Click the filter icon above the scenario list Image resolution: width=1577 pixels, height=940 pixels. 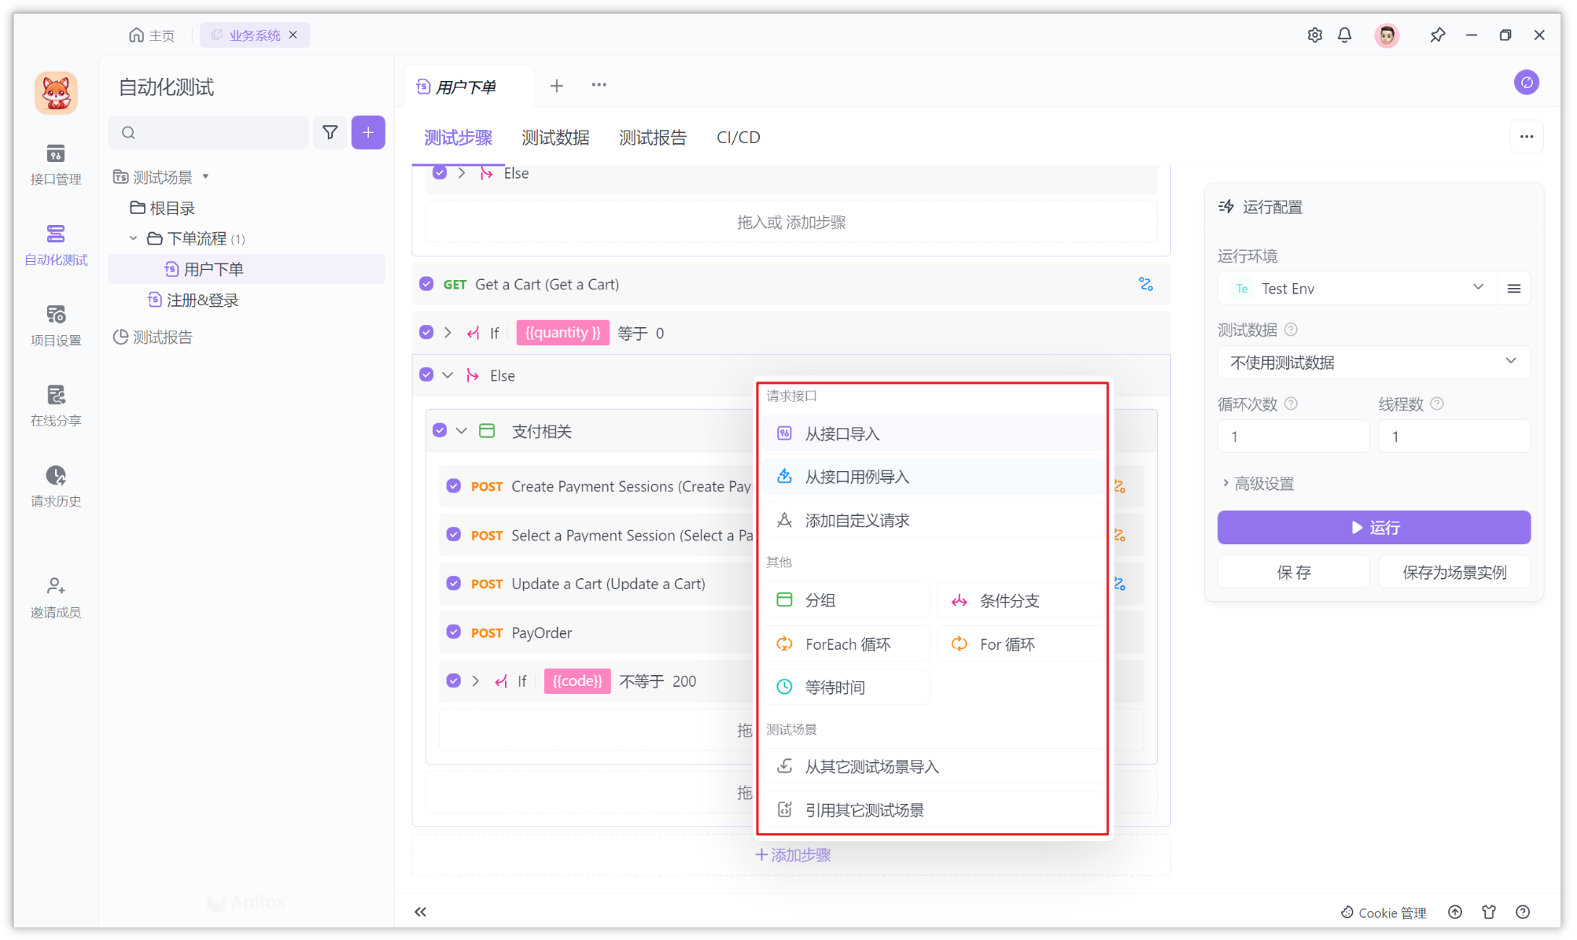(330, 132)
